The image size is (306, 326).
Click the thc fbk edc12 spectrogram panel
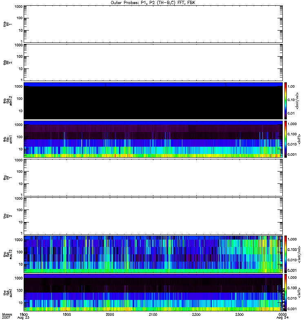coord(153,254)
